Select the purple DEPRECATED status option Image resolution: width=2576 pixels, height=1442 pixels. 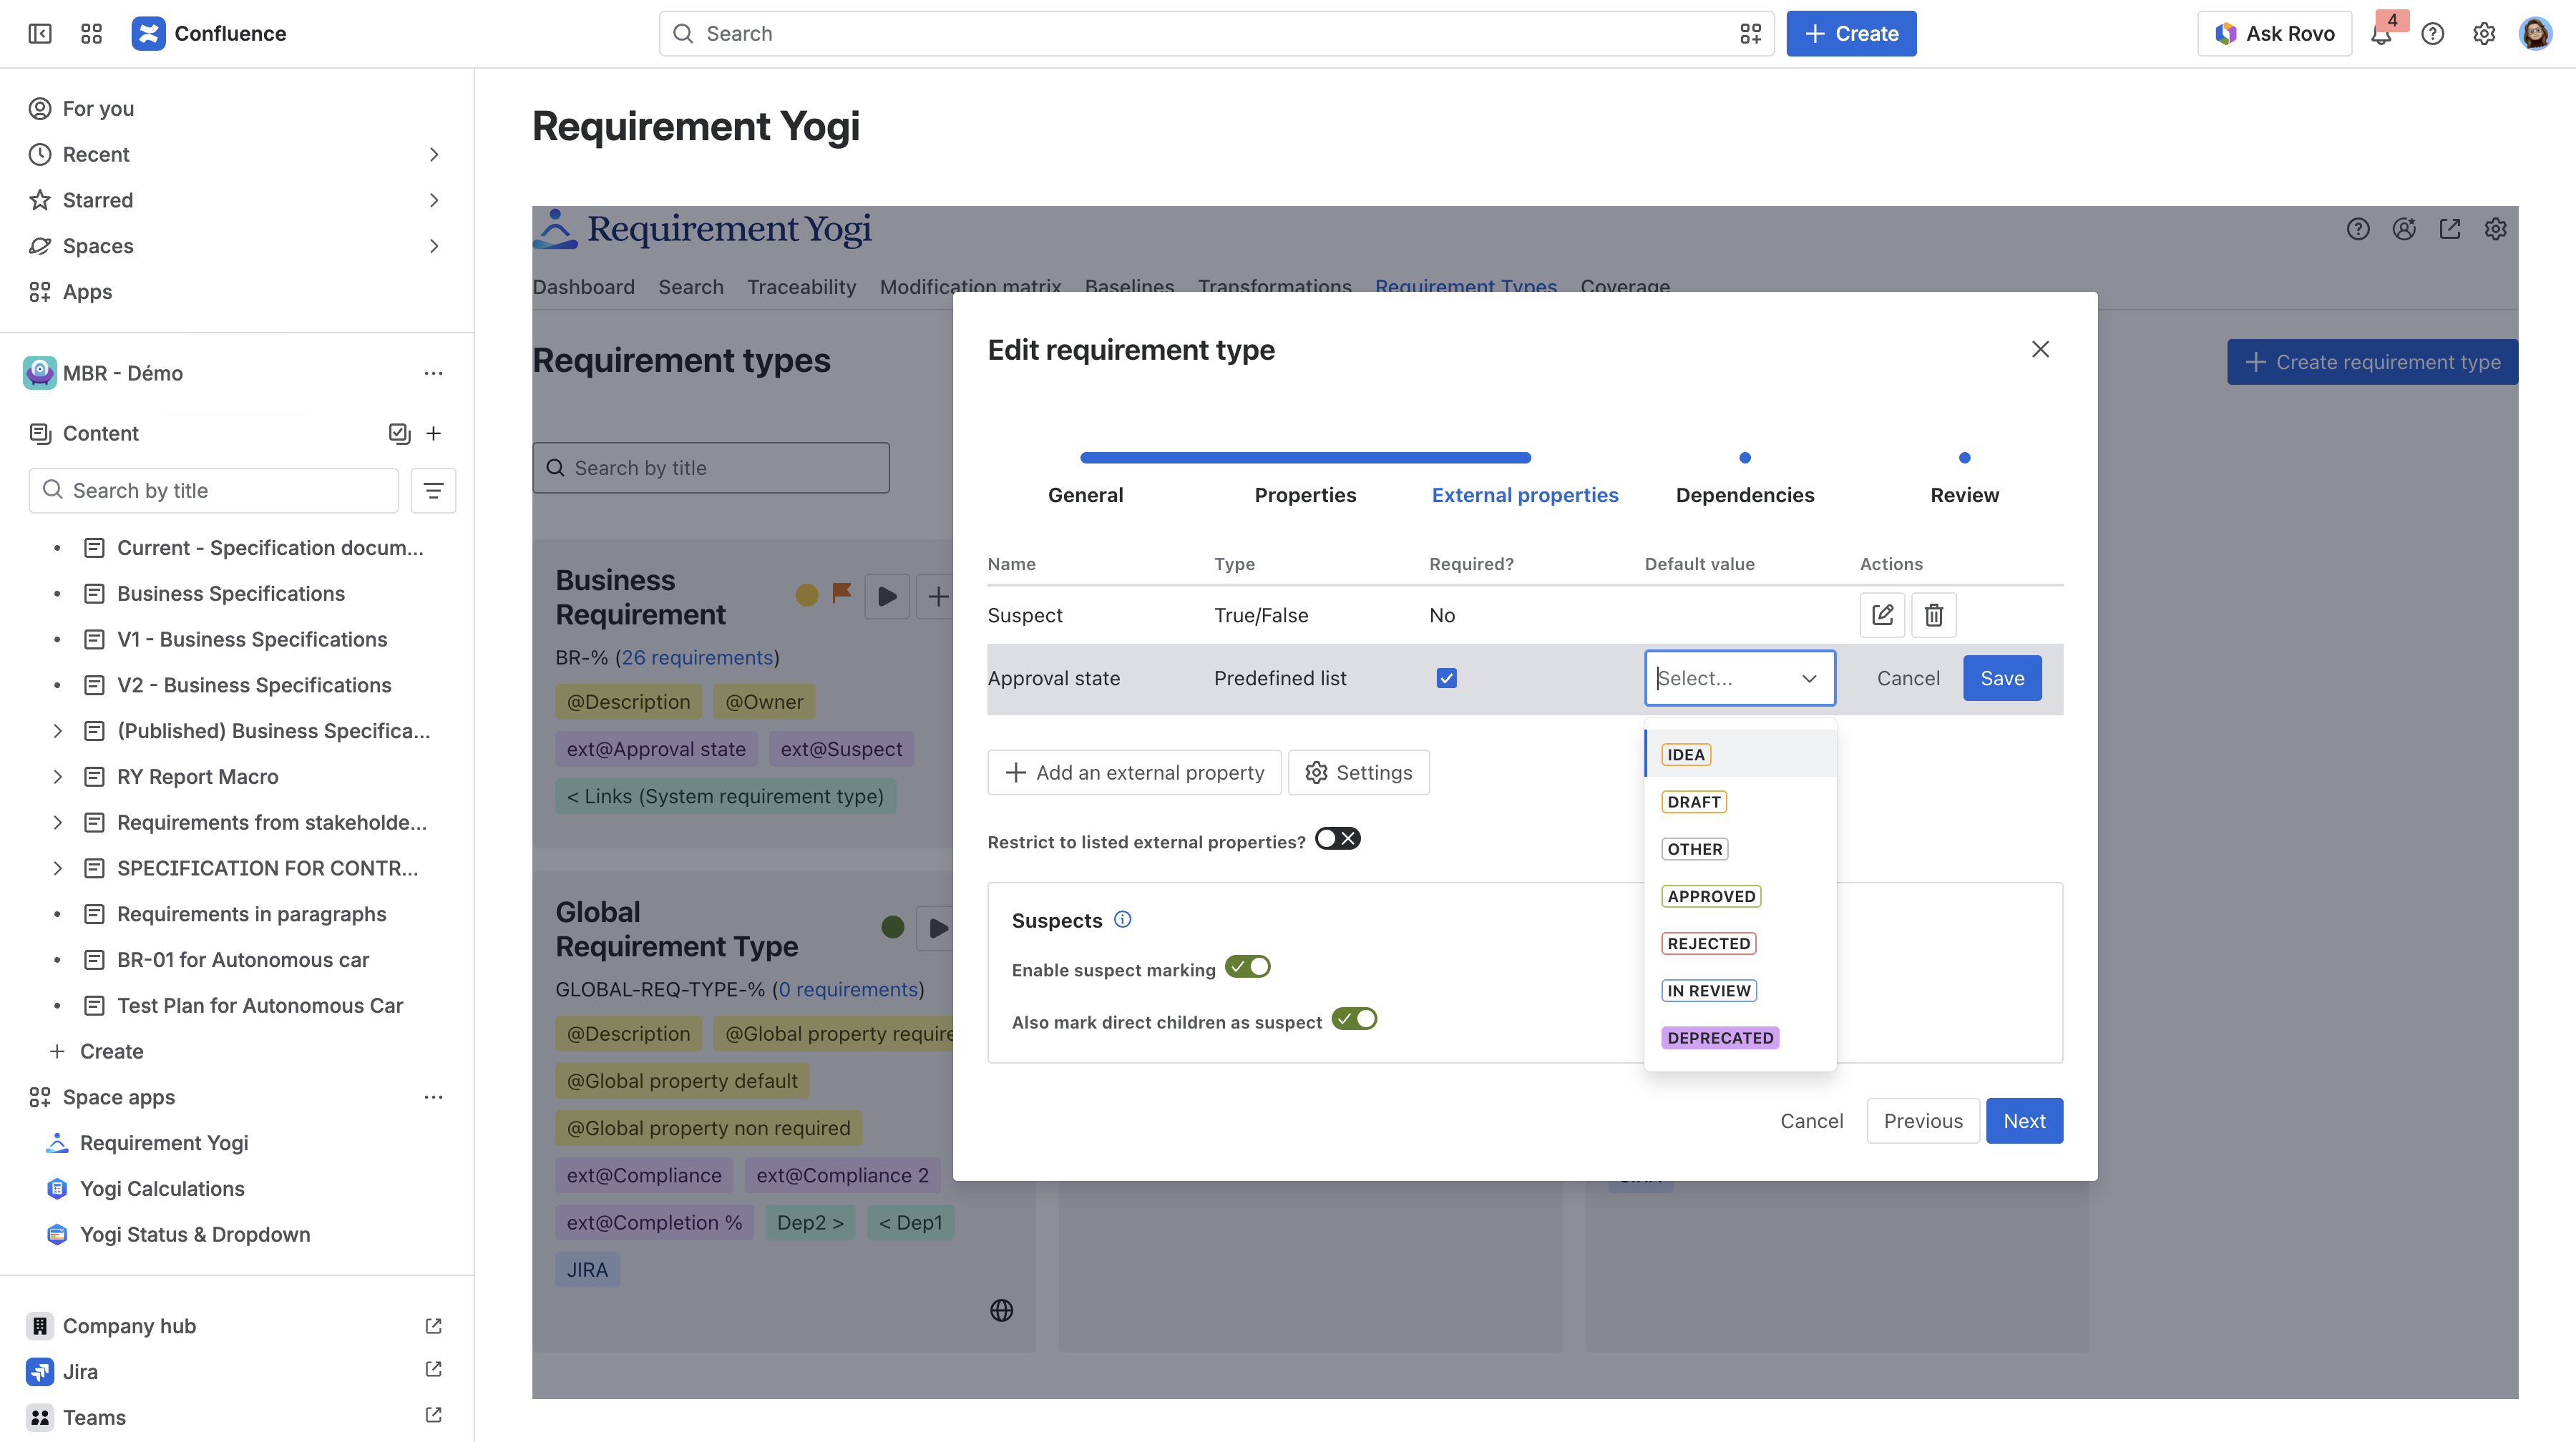pyautogui.click(x=1719, y=1037)
